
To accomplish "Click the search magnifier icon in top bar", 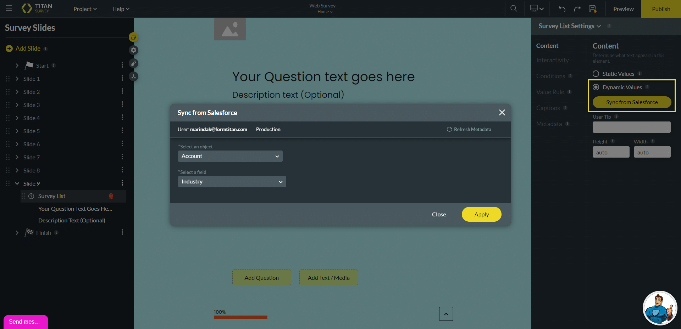I will [513, 8].
